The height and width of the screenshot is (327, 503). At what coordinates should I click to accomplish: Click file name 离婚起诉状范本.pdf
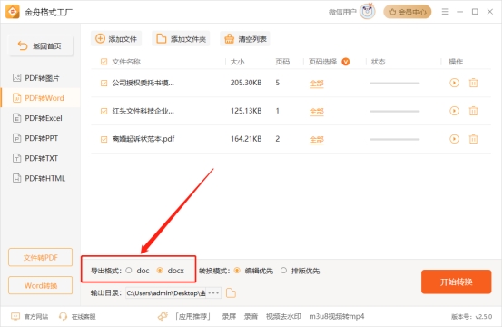point(143,139)
